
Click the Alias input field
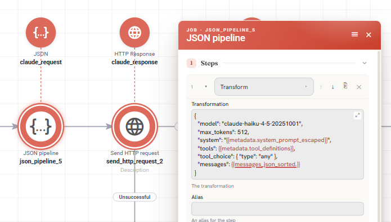tap(277, 209)
